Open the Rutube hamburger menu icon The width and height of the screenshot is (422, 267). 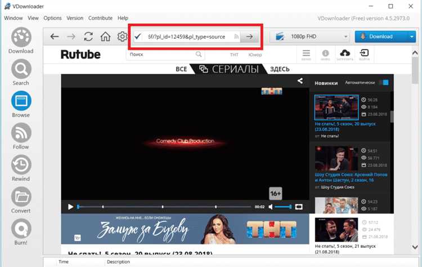click(306, 55)
